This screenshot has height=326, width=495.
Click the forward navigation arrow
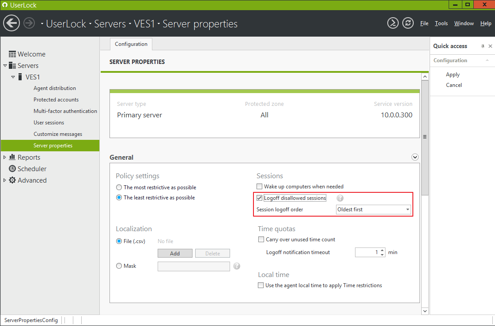click(29, 23)
